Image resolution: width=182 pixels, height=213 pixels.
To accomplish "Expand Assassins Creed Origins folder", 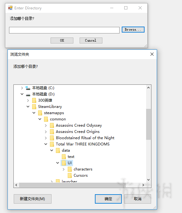I will [x=46, y=132].
